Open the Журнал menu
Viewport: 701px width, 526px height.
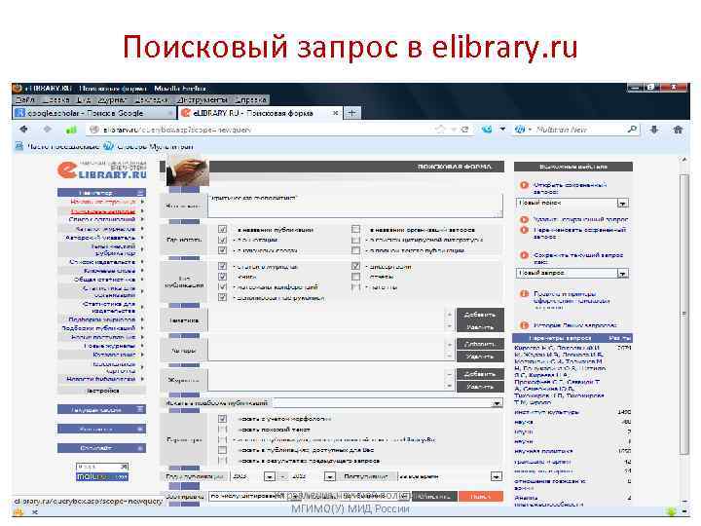click(112, 99)
